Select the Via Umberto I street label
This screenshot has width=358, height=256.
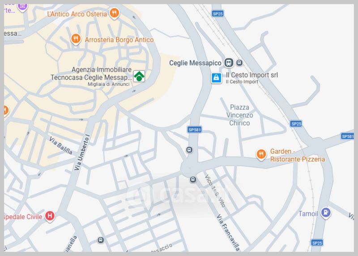[82, 152]
